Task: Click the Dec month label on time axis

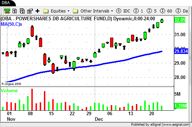Action: coord(99,119)
